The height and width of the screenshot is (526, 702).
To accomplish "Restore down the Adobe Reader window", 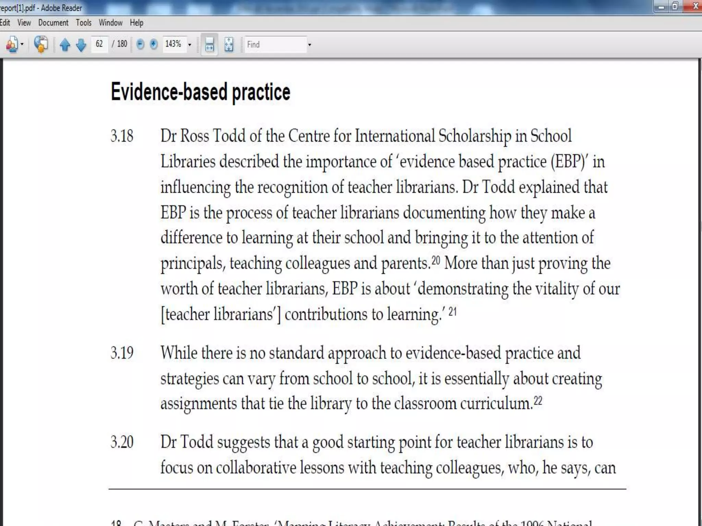I will point(675,7).
